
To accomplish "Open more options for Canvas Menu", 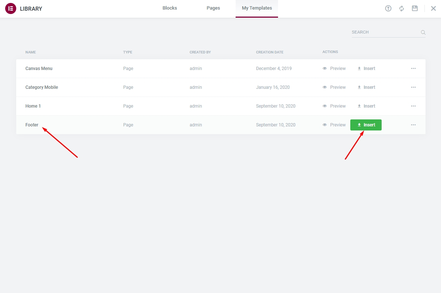I will [x=413, y=69].
